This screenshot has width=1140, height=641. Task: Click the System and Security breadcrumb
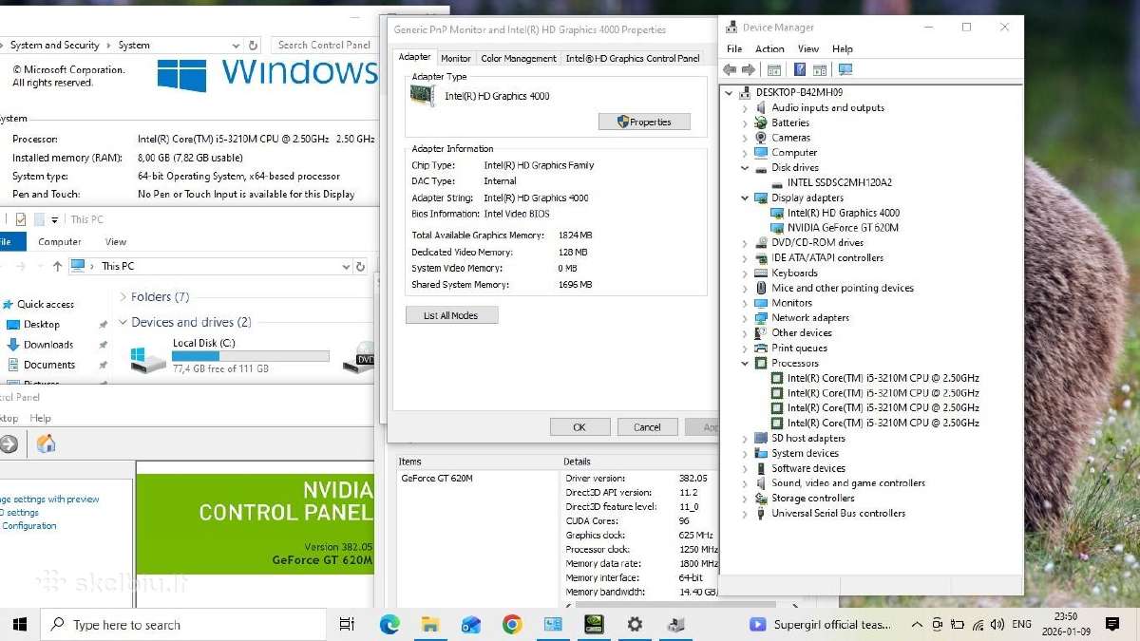coord(54,45)
